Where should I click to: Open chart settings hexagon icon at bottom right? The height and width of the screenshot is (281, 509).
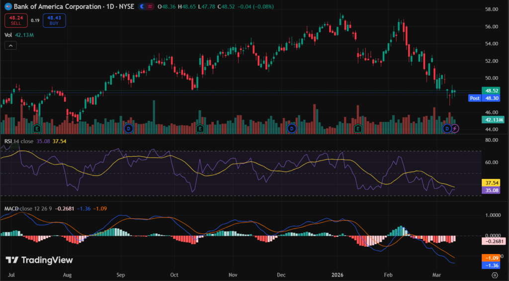pos(495,274)
